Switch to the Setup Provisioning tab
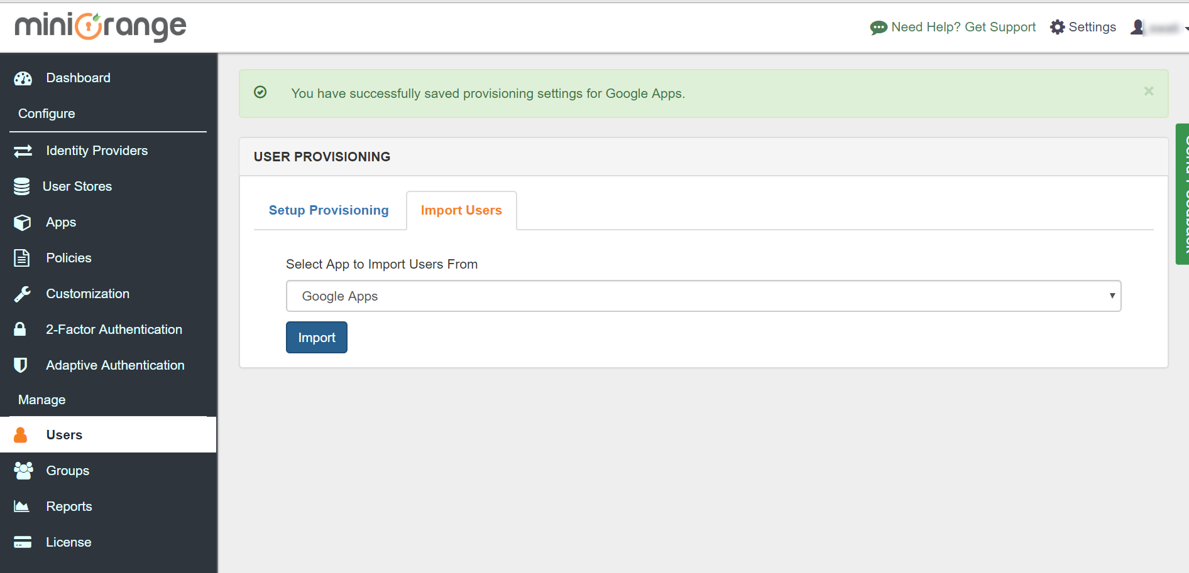 point(329,210)
